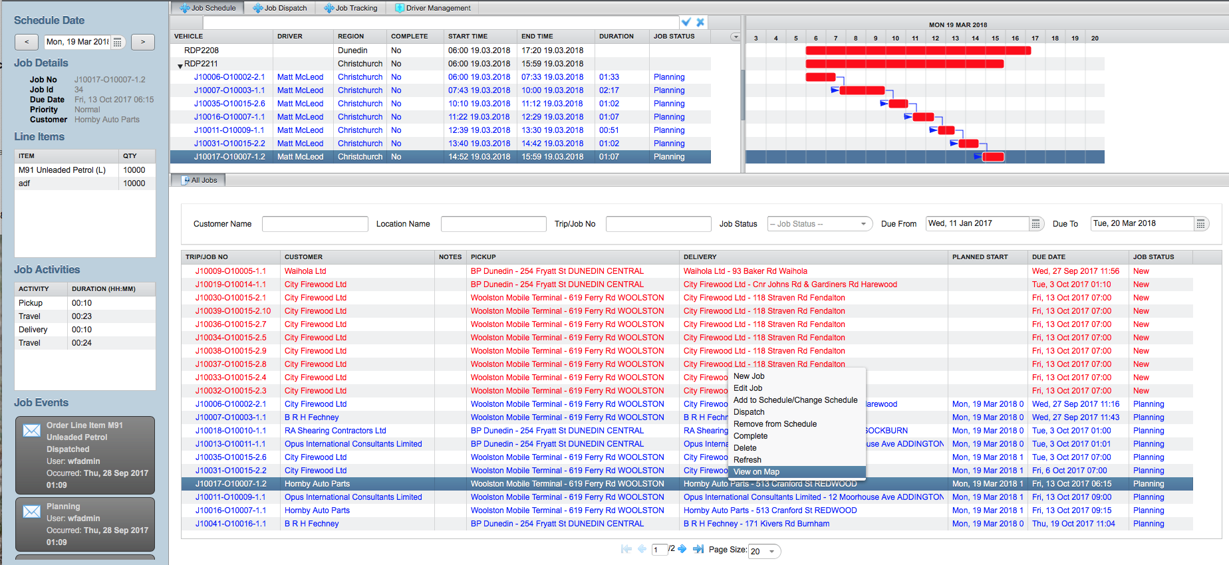Advance to next schedule date

(142, 42)
